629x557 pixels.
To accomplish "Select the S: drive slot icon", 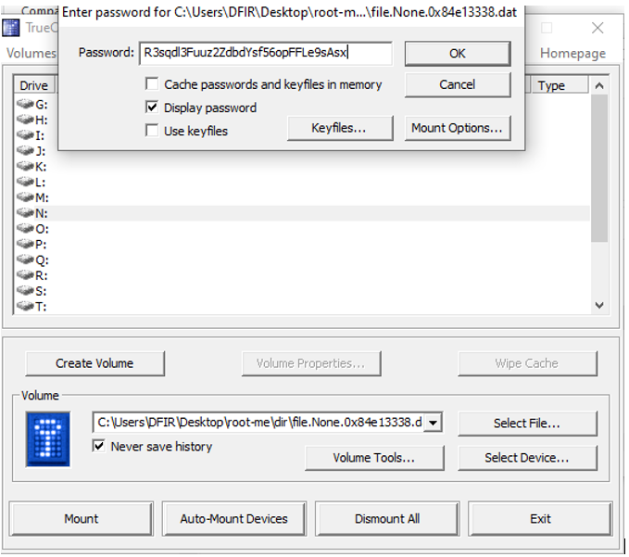I will [x=25, y=291].
